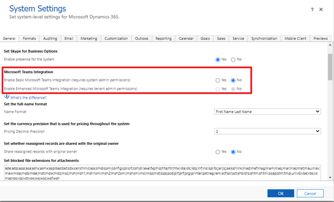Select Yes for Enhanced Microsoft Teams Integration
This screenshot has width=334, height=202.
217,89
